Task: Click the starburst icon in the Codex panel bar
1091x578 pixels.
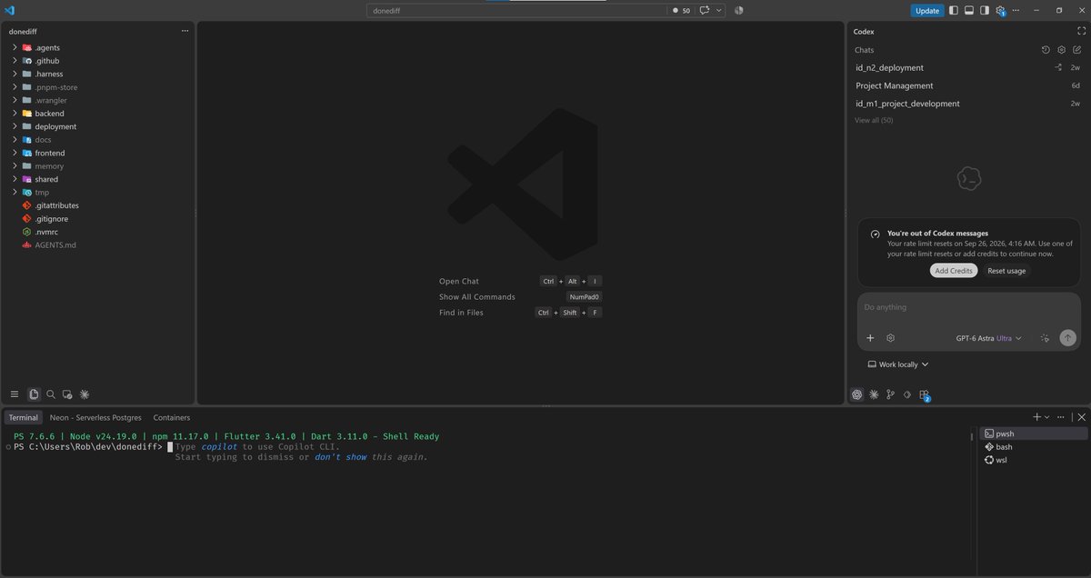Action: point(874,394)
